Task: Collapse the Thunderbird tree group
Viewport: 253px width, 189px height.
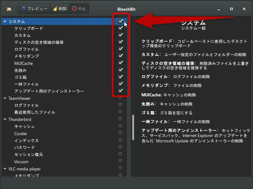Action: pyautogui.click(x=5, y=119)
